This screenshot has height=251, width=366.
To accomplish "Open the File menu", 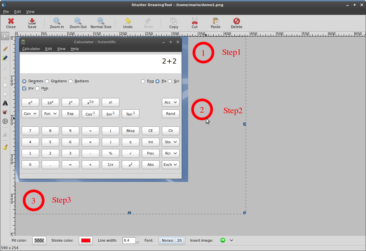I will tap(6, 12).
